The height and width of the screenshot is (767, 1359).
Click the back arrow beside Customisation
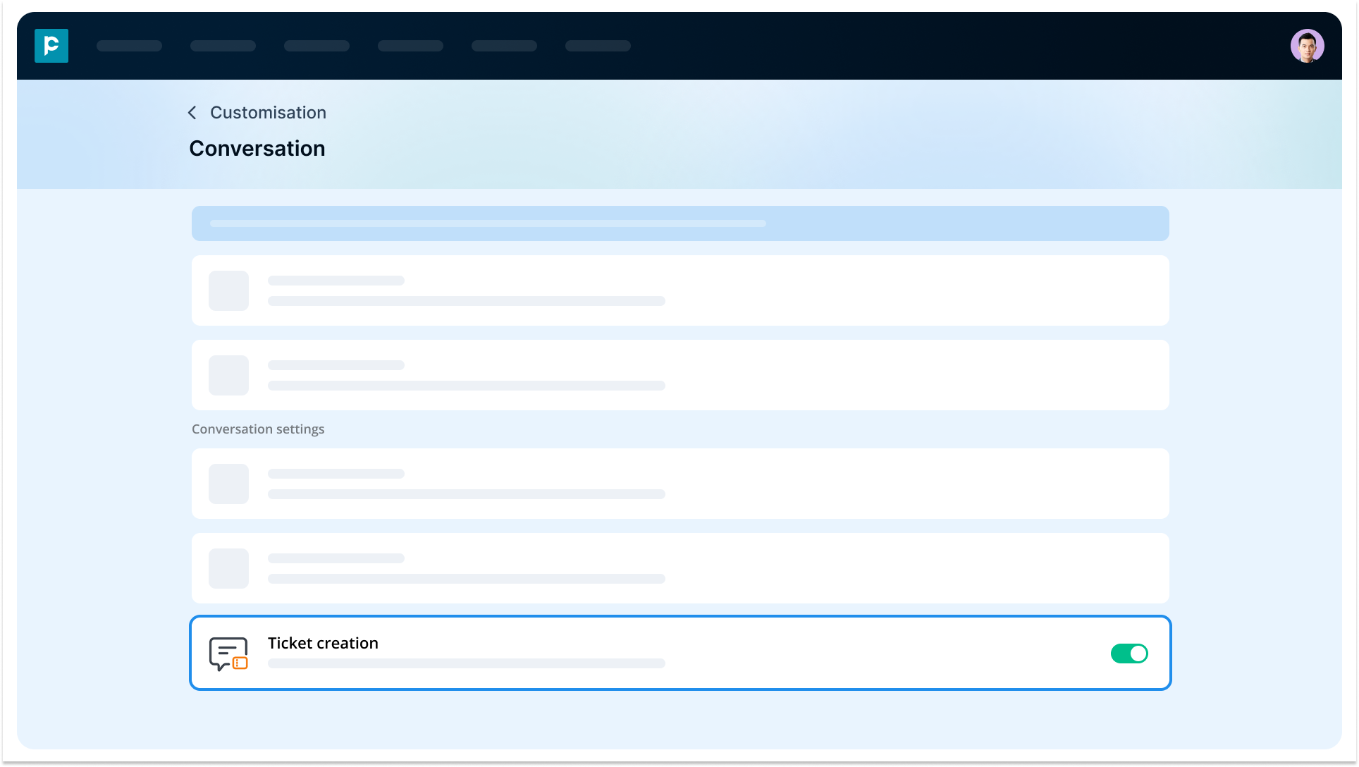click(192, 112)
